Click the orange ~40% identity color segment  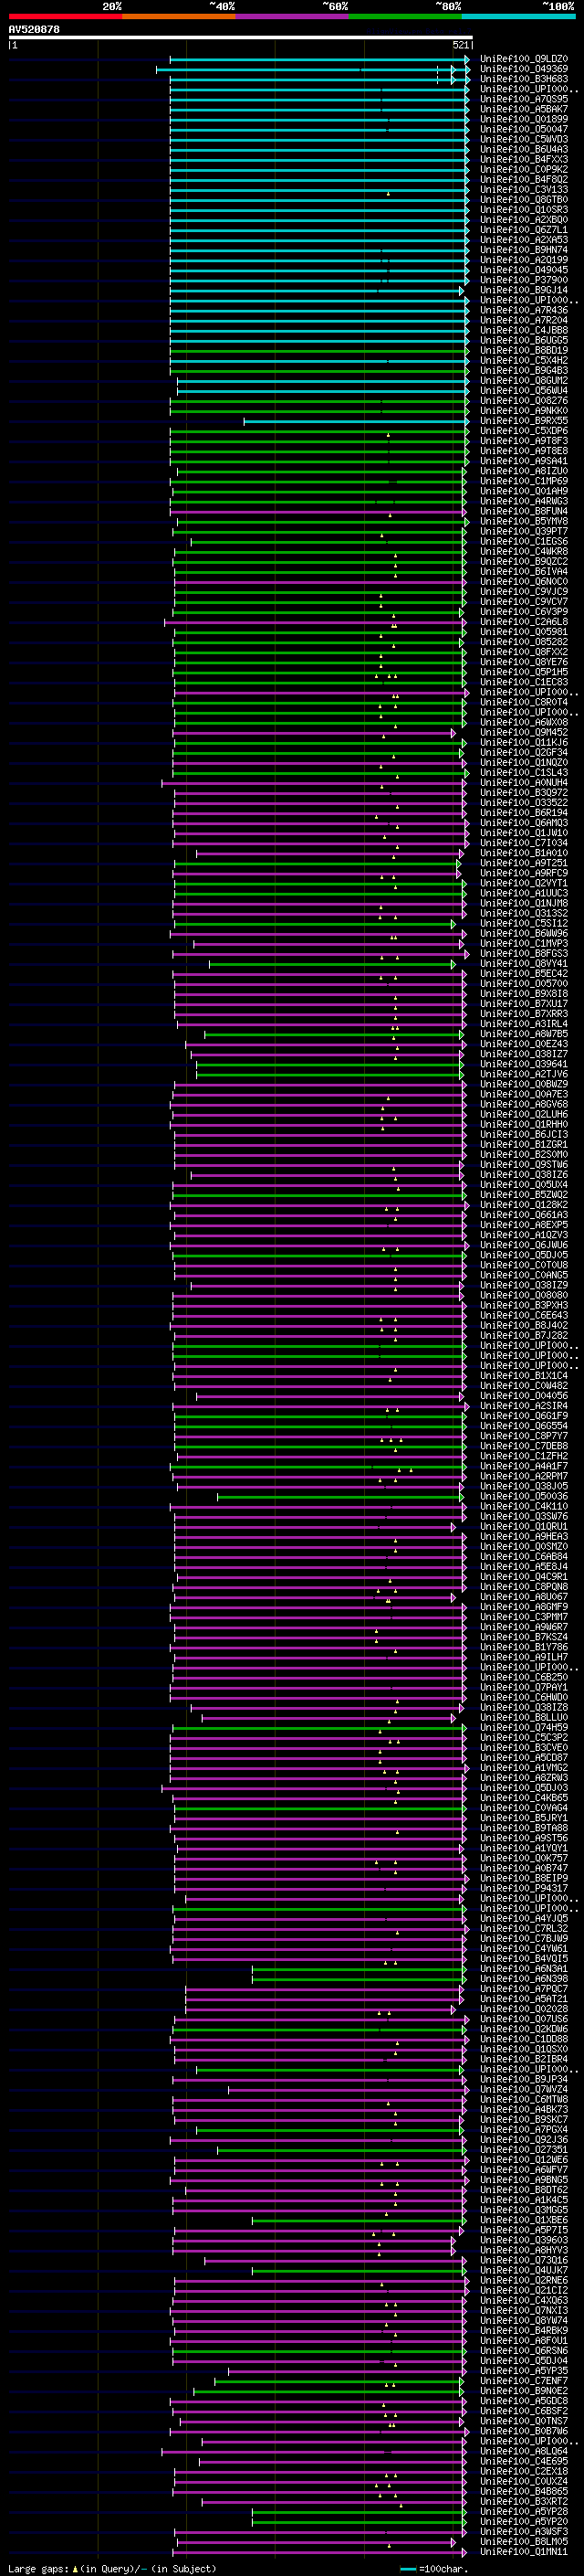[179, 16]
